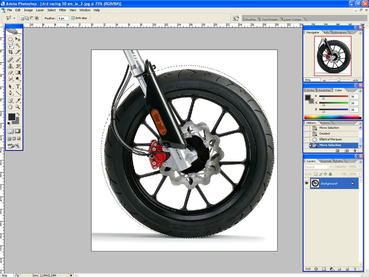Set history brush source beside Deselect
This screenshot has height=277, width=369.
[x=307, y=133]
